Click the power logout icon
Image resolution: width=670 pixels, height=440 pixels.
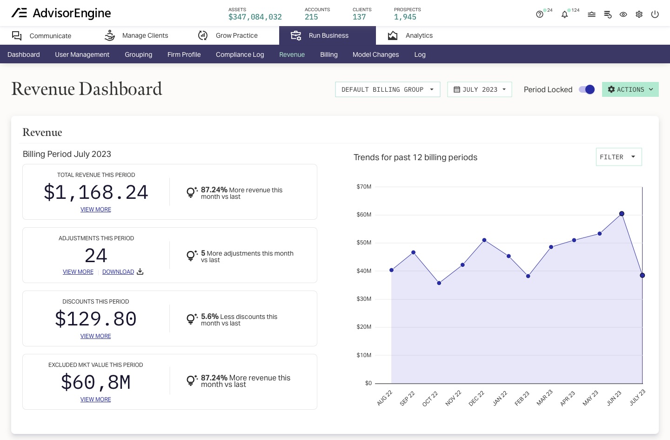[655, 14]
